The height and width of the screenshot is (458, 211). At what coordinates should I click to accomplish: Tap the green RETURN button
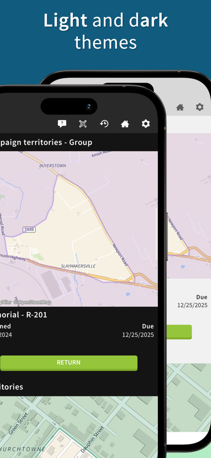coord(68,363)
